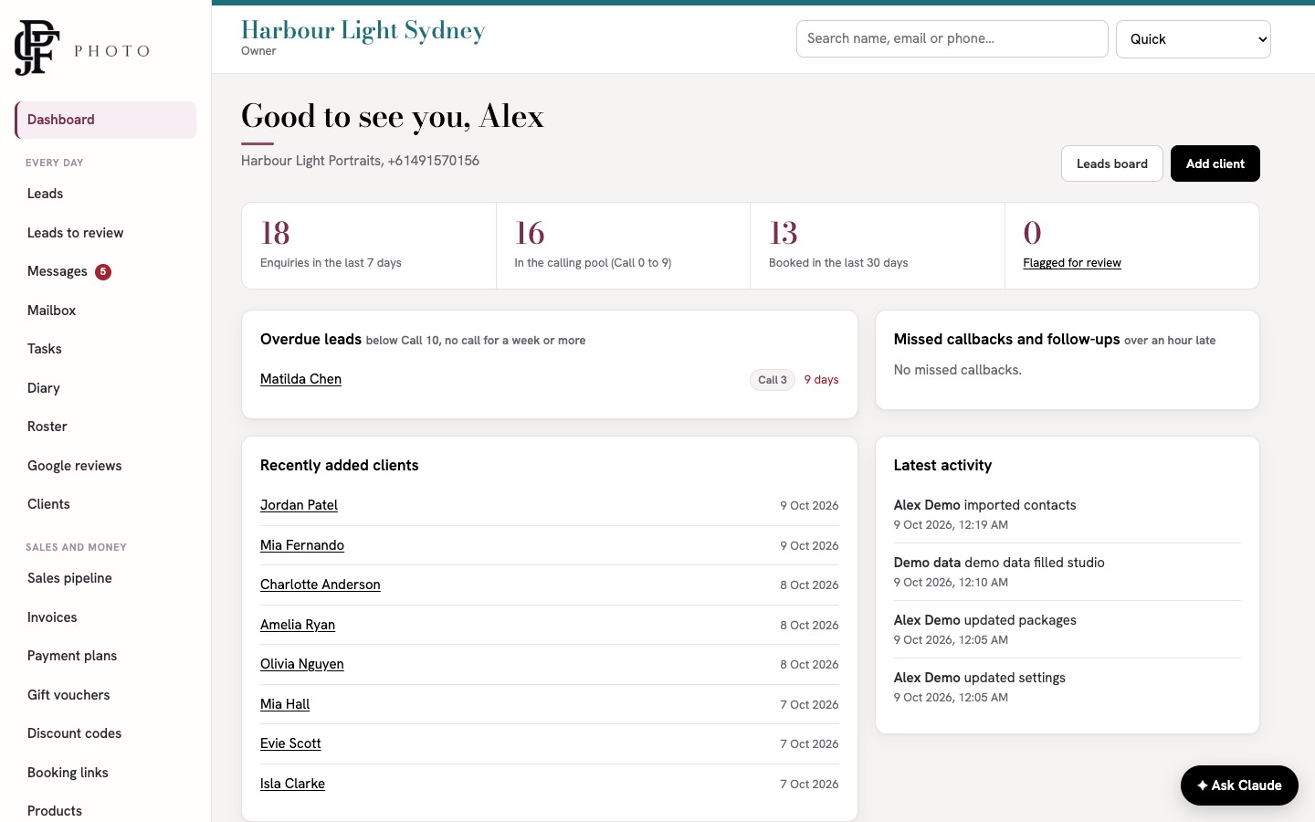Open client Amelia Ryan
The width and height of the screenshot is (1315, 822).
click(x=298, y=625)
